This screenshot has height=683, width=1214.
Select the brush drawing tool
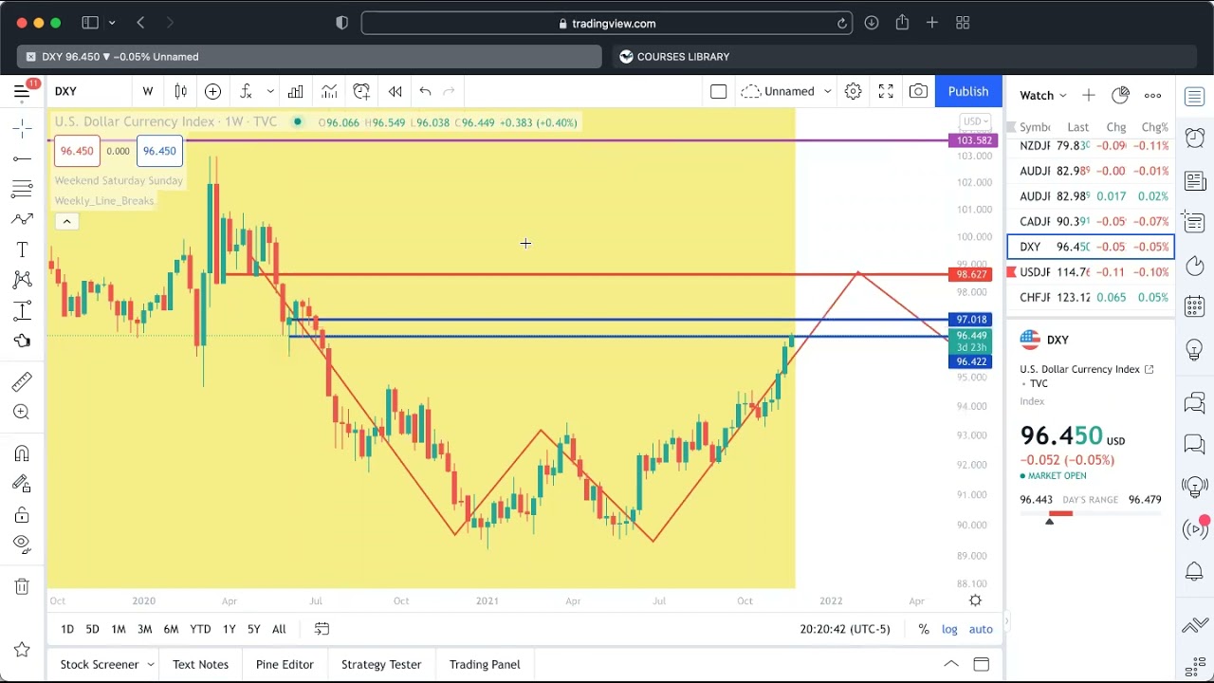tap(22, 219)
